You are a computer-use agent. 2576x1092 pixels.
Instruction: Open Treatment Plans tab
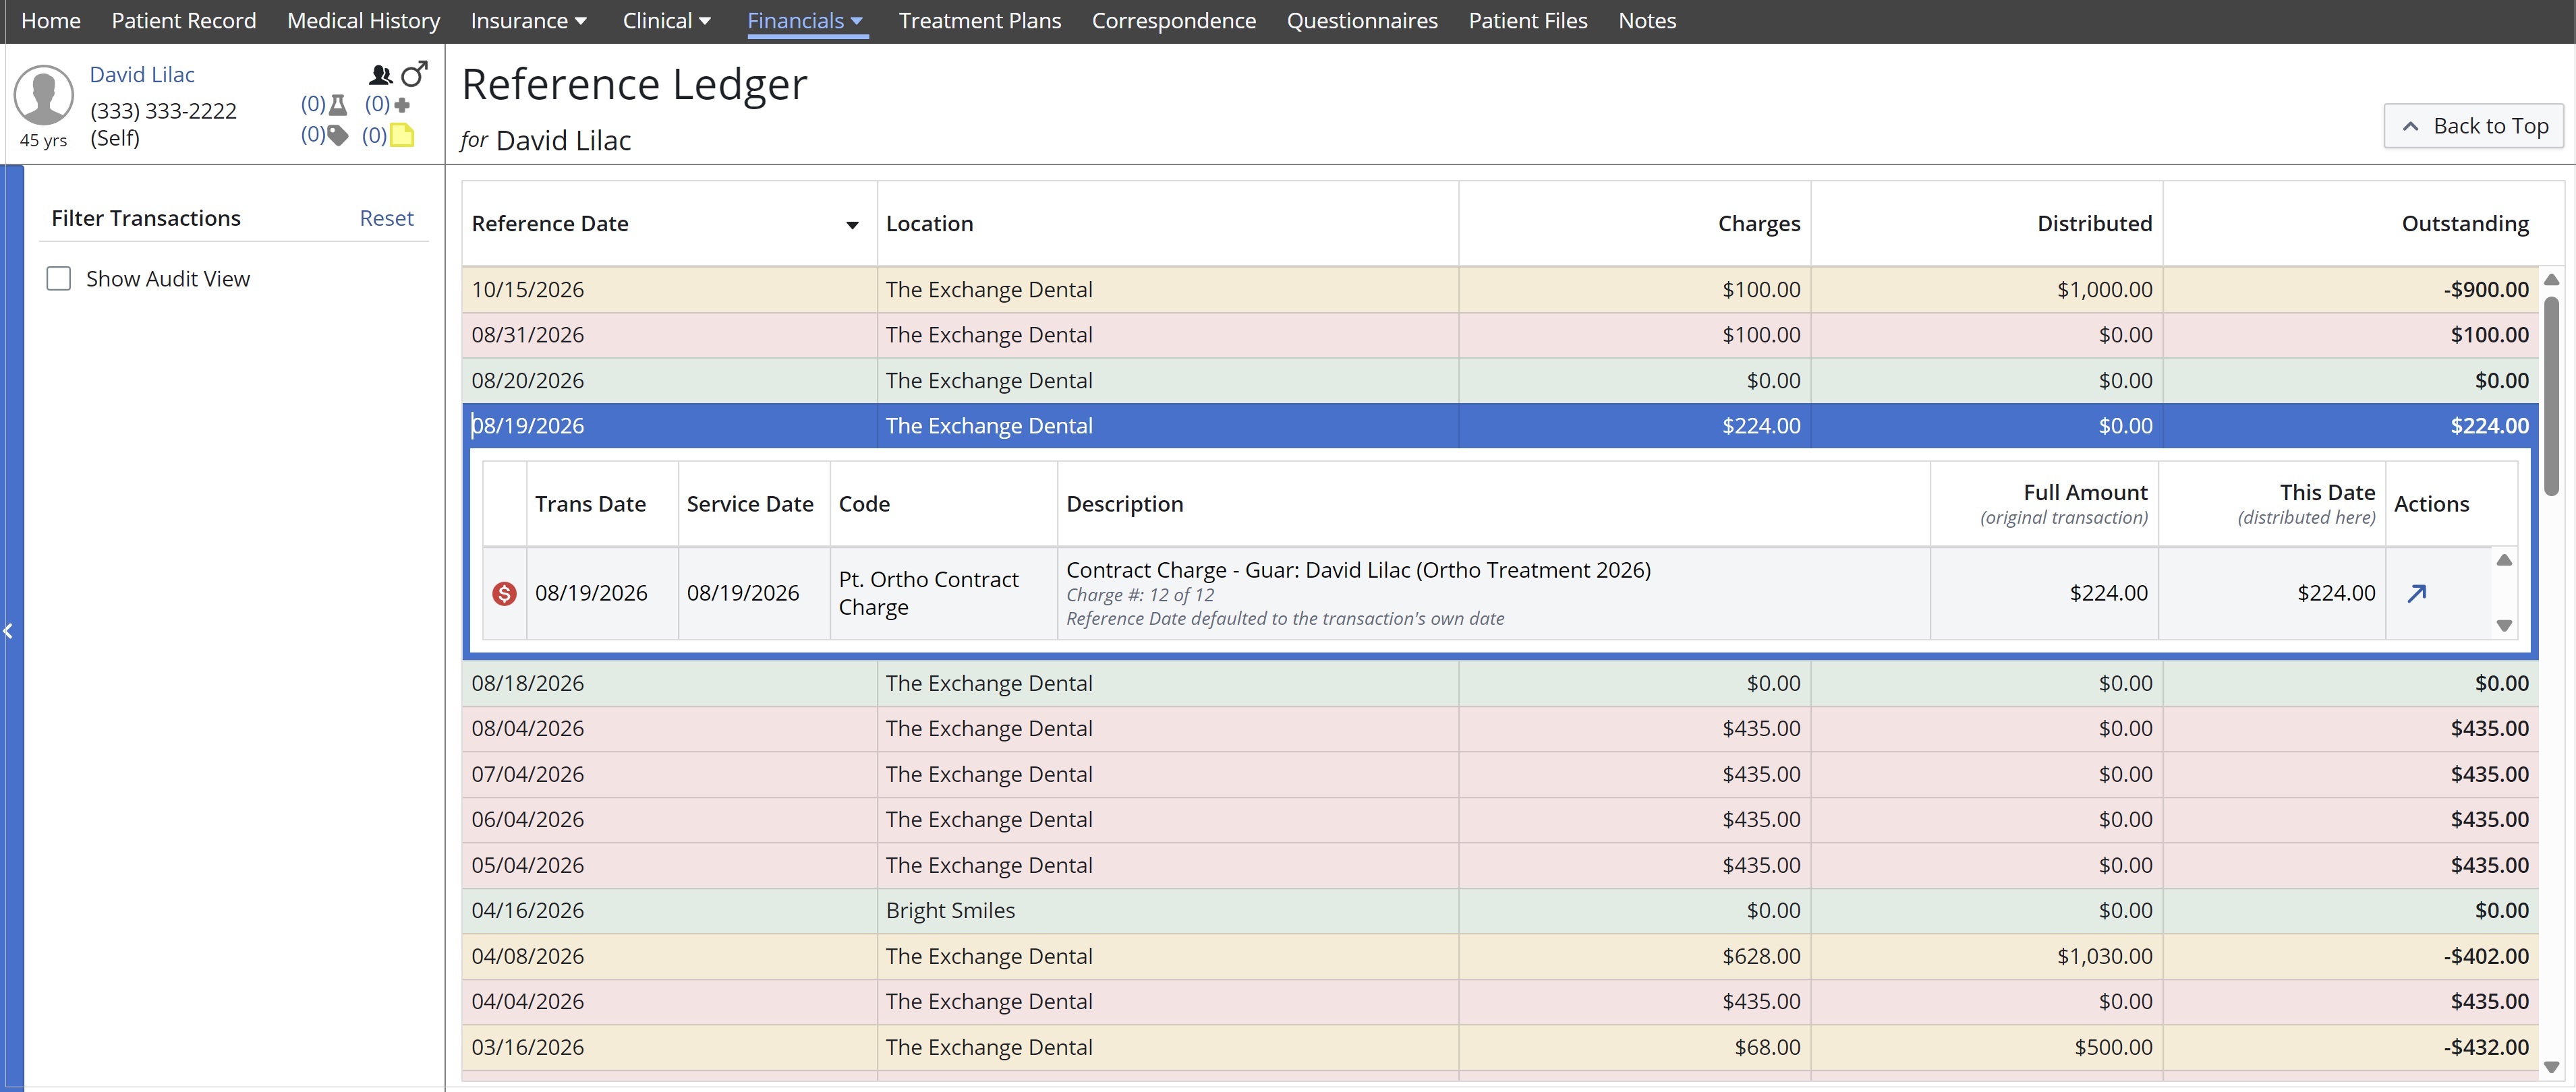[980, 21]
